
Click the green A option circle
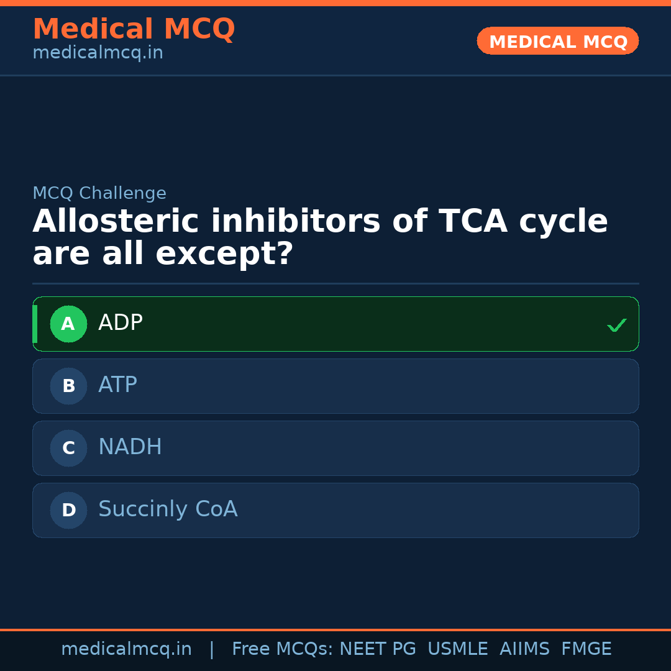tap(68, 324)
